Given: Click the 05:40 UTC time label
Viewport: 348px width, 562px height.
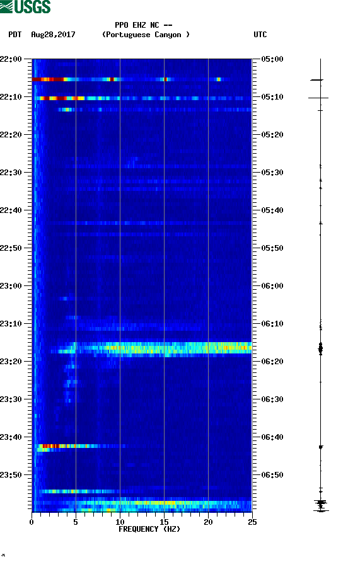Looking at the screenshot, I should [x=272, y=210].
